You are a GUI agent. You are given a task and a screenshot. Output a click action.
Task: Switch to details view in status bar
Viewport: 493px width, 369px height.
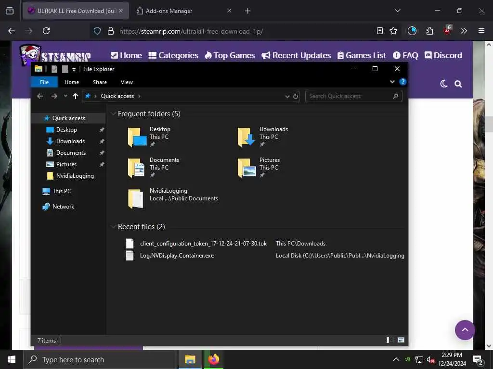[x=390, y=340]
